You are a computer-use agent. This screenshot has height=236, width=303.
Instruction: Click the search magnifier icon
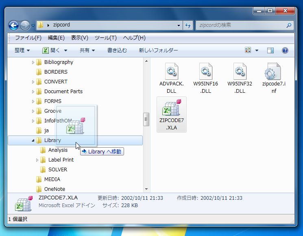(x=289, y=25)
